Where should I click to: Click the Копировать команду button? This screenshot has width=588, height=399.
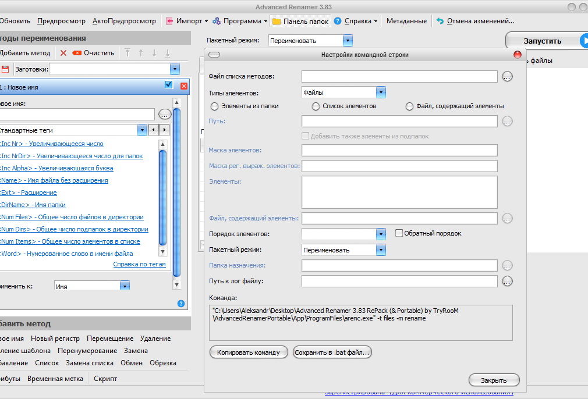[249, 352]
